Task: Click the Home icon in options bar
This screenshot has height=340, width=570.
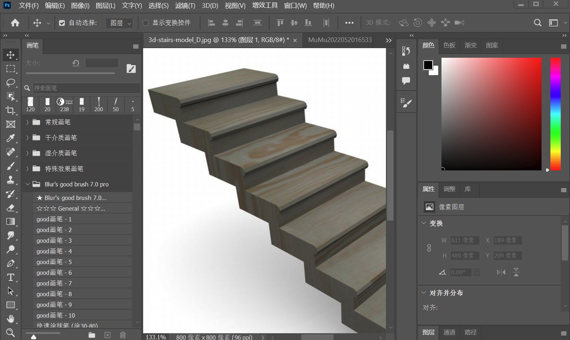Action: pyautogui.click(x=15, y=23)
